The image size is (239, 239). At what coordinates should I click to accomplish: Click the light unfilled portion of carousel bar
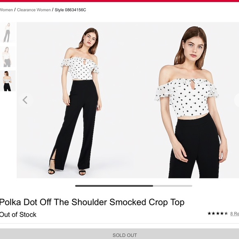pyautogui.click(x=173, y=186)
